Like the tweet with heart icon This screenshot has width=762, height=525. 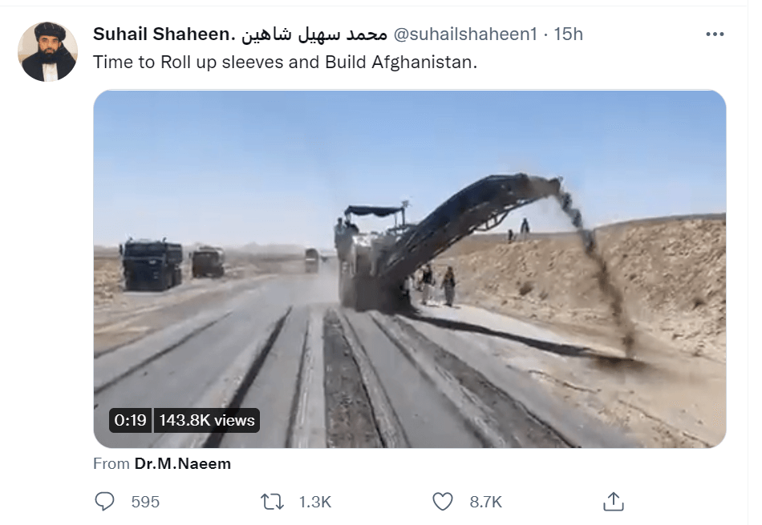[442, 502]
